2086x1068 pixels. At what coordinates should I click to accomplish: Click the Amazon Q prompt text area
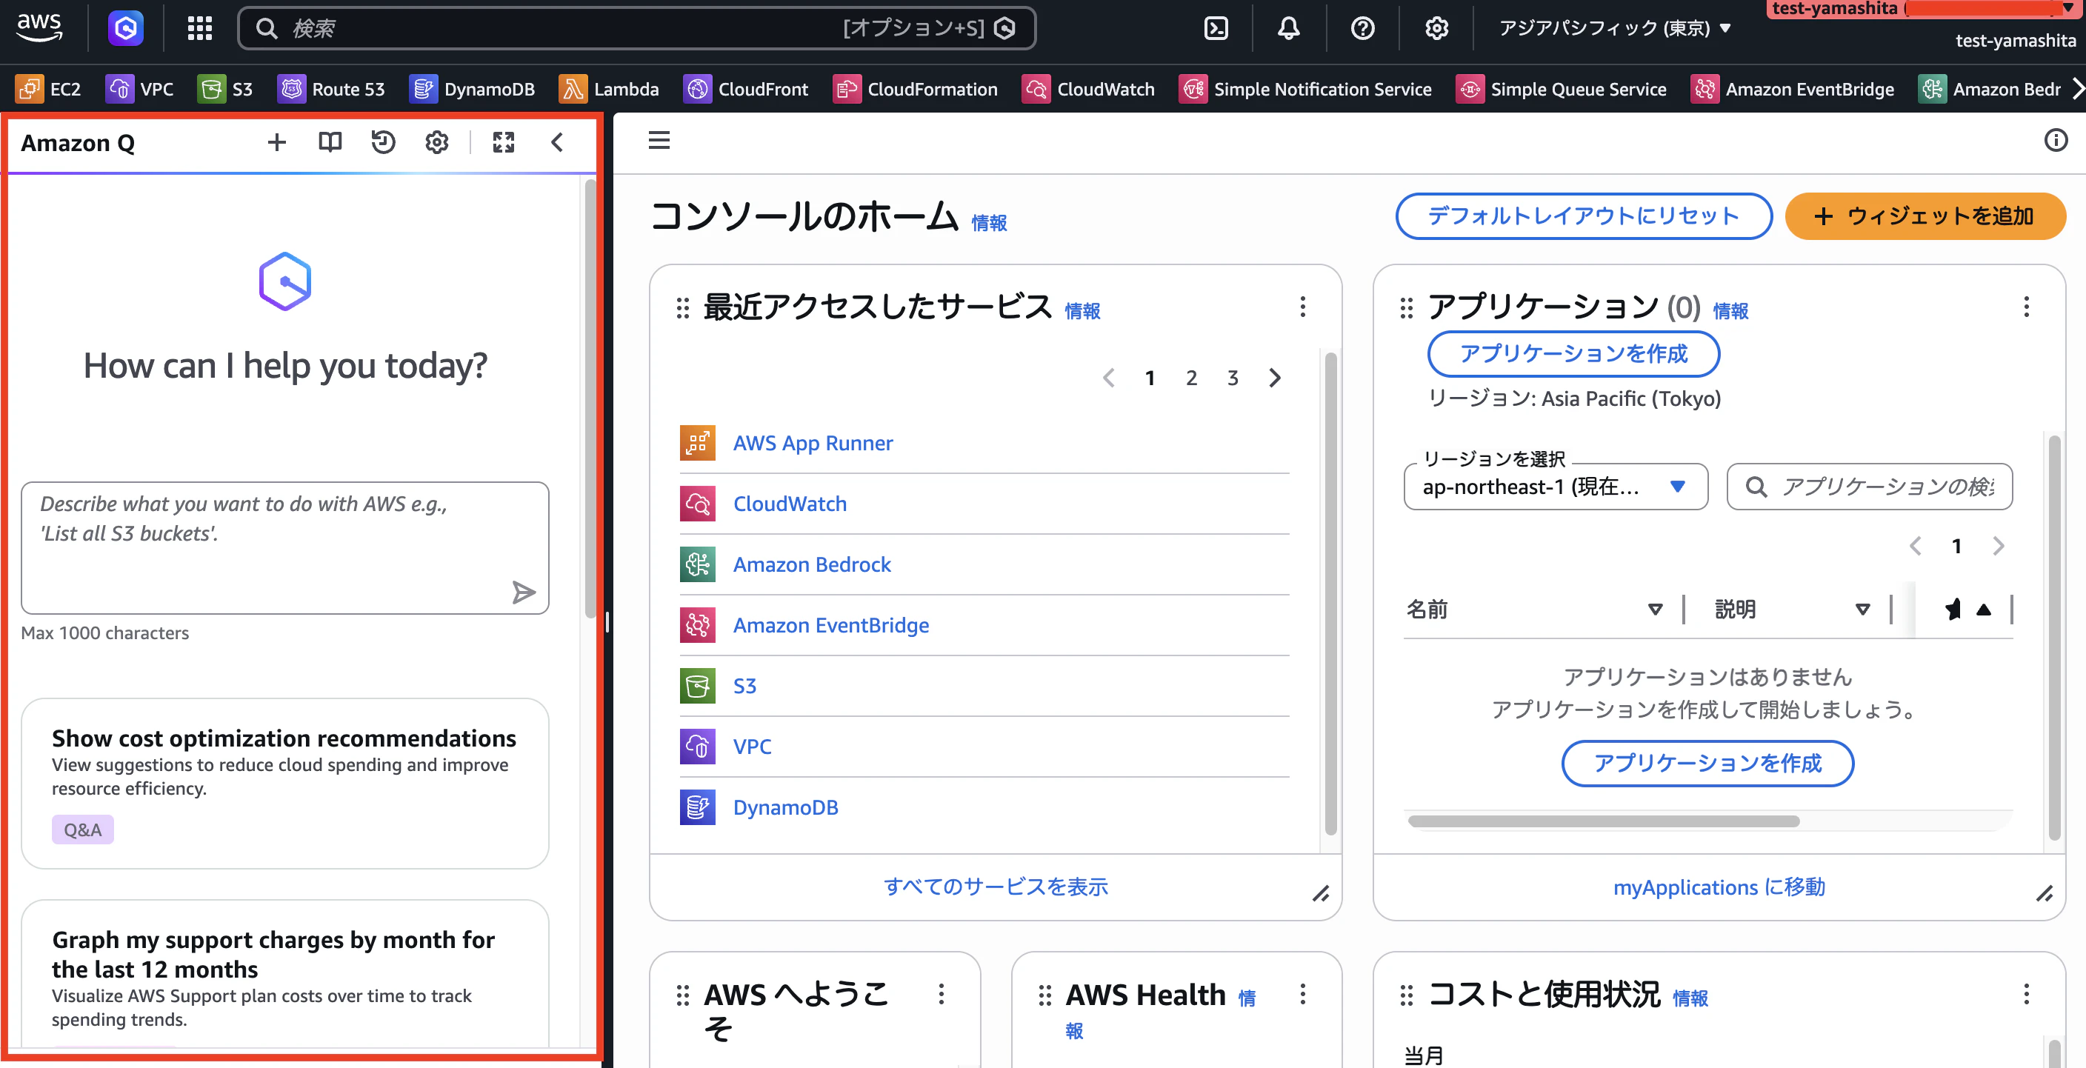pyautogui.click(x=285, y=547)
